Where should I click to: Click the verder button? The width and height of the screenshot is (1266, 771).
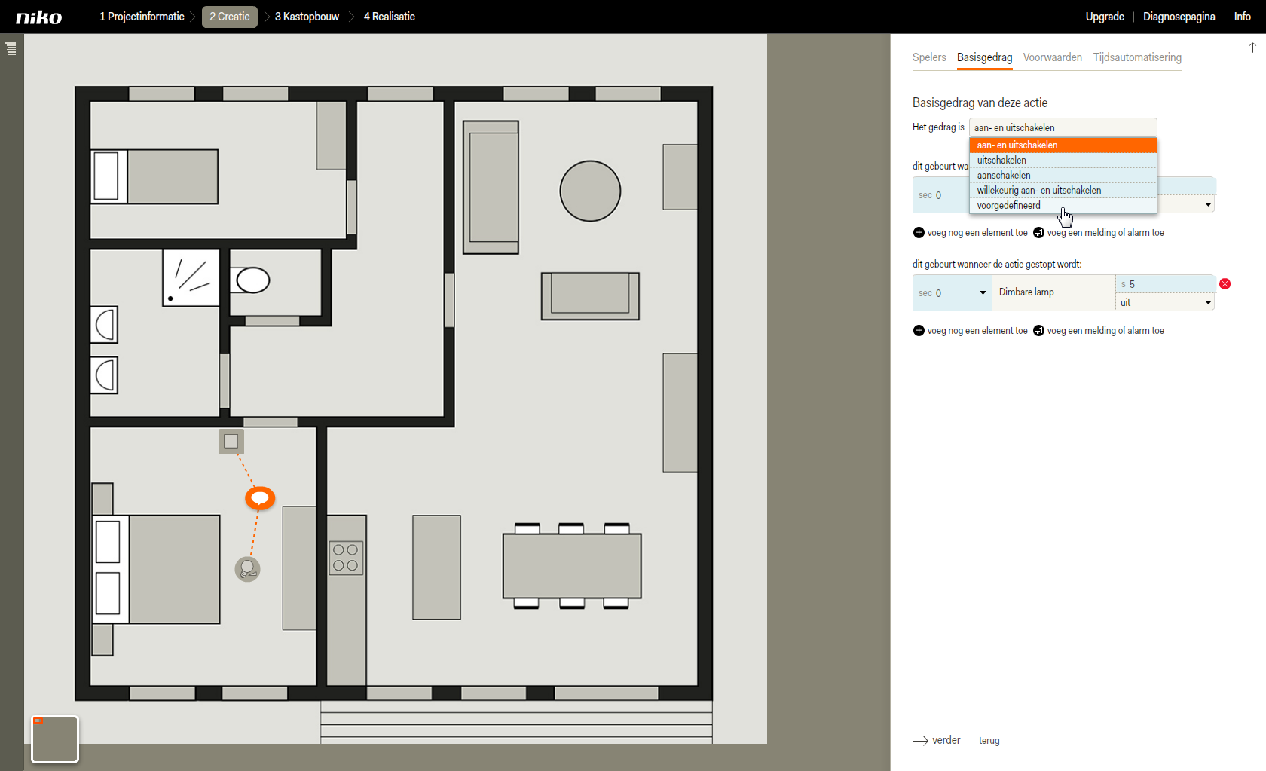coord(937,741)
